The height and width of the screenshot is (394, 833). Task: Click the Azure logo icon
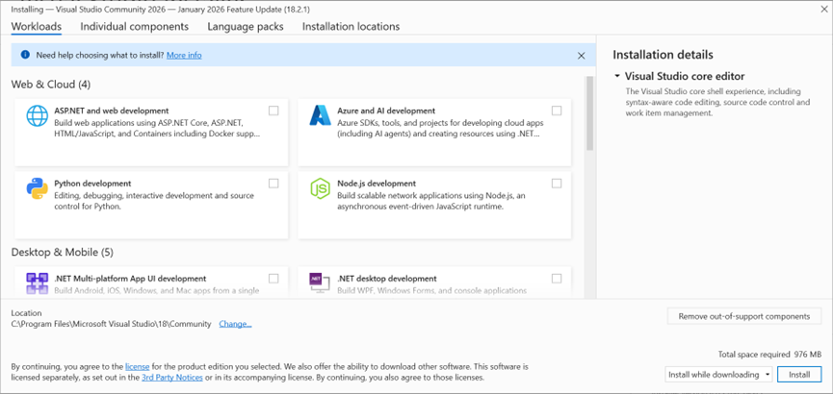tap(321, 115)
